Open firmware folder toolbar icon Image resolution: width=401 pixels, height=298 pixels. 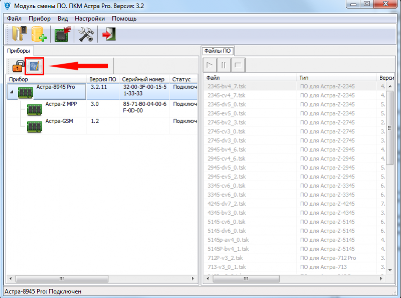[x=20, y=34]
